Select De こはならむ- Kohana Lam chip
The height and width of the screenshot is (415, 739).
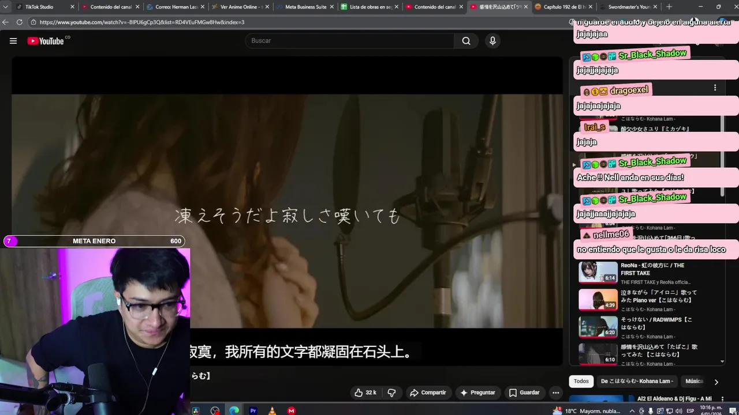tap(637, 381)
